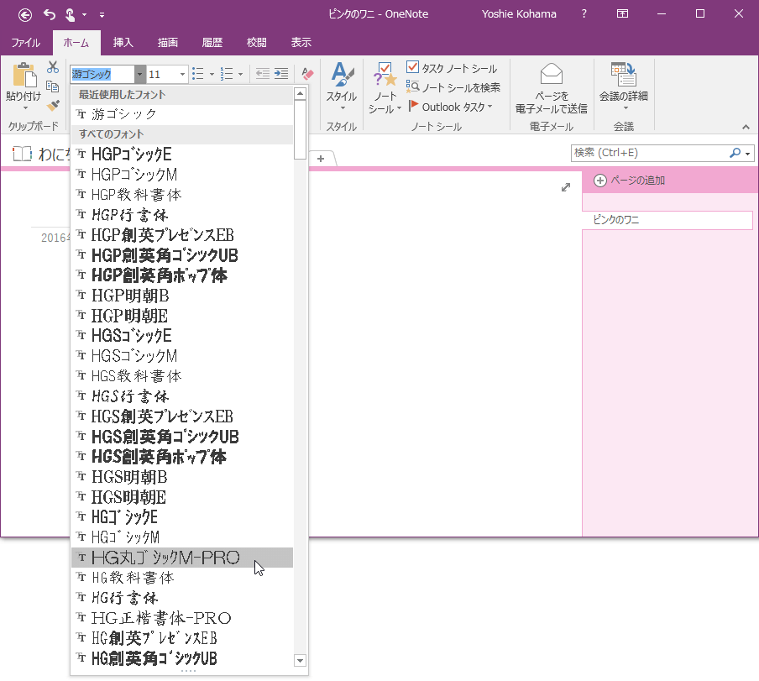The height and width of the screenshot is (681, 759).
Task: Open the ファイル tab
Action: point(26,43)
